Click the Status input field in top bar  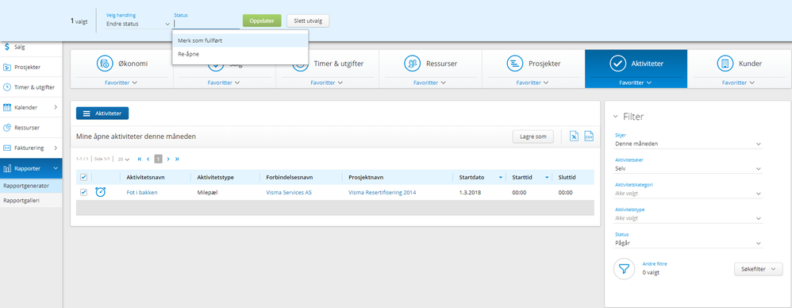coord(206,24)
